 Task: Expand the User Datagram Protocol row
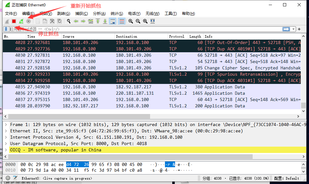(6, 143)
